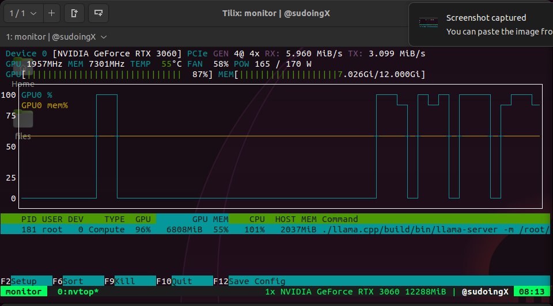
Task: Click the GPU MEM column header
Action: (210, 219)
